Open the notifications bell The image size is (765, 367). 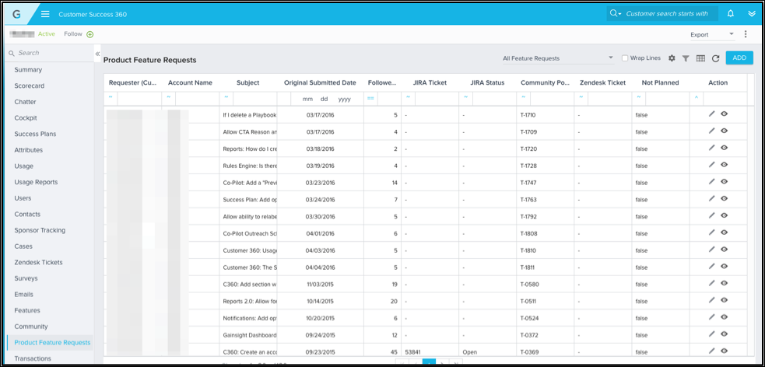coord(730,14)
